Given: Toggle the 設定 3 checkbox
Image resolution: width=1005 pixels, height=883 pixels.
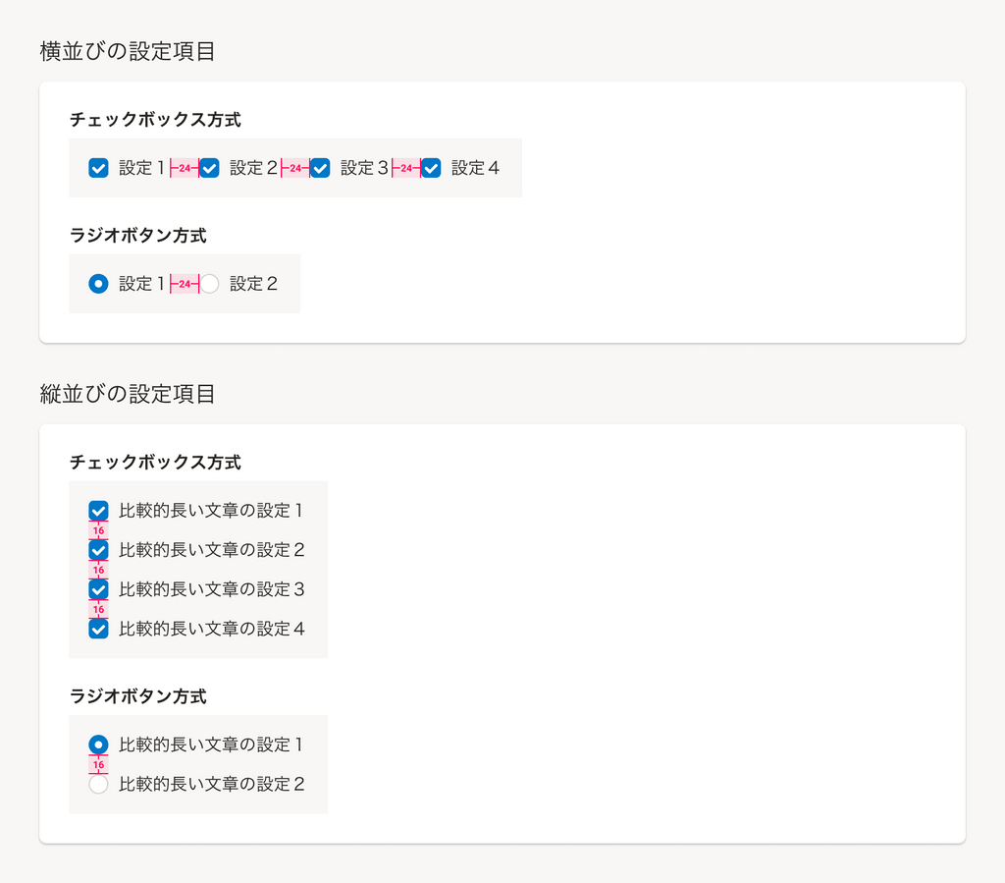Looking at the screenshot, I should [x=320, y=168].
